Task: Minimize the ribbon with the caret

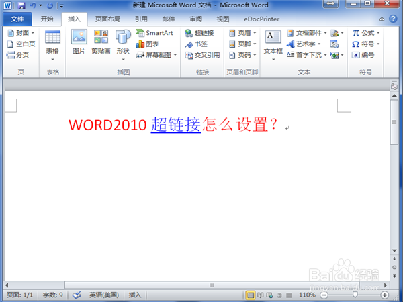Action: pos(382,19)
